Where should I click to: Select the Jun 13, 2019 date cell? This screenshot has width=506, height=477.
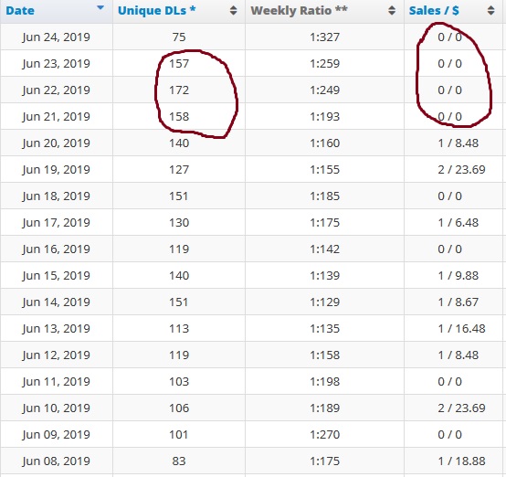56,328
